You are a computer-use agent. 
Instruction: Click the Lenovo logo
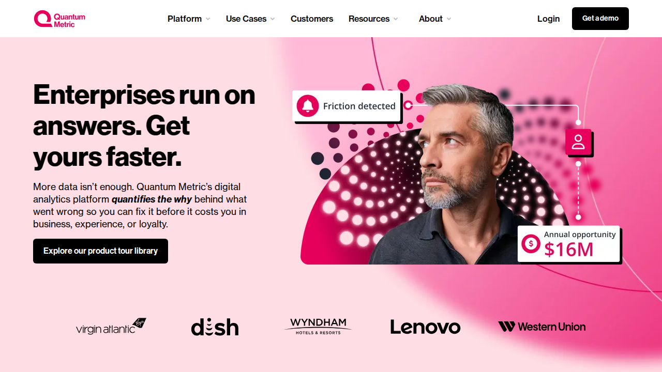[x=425, y=327]
